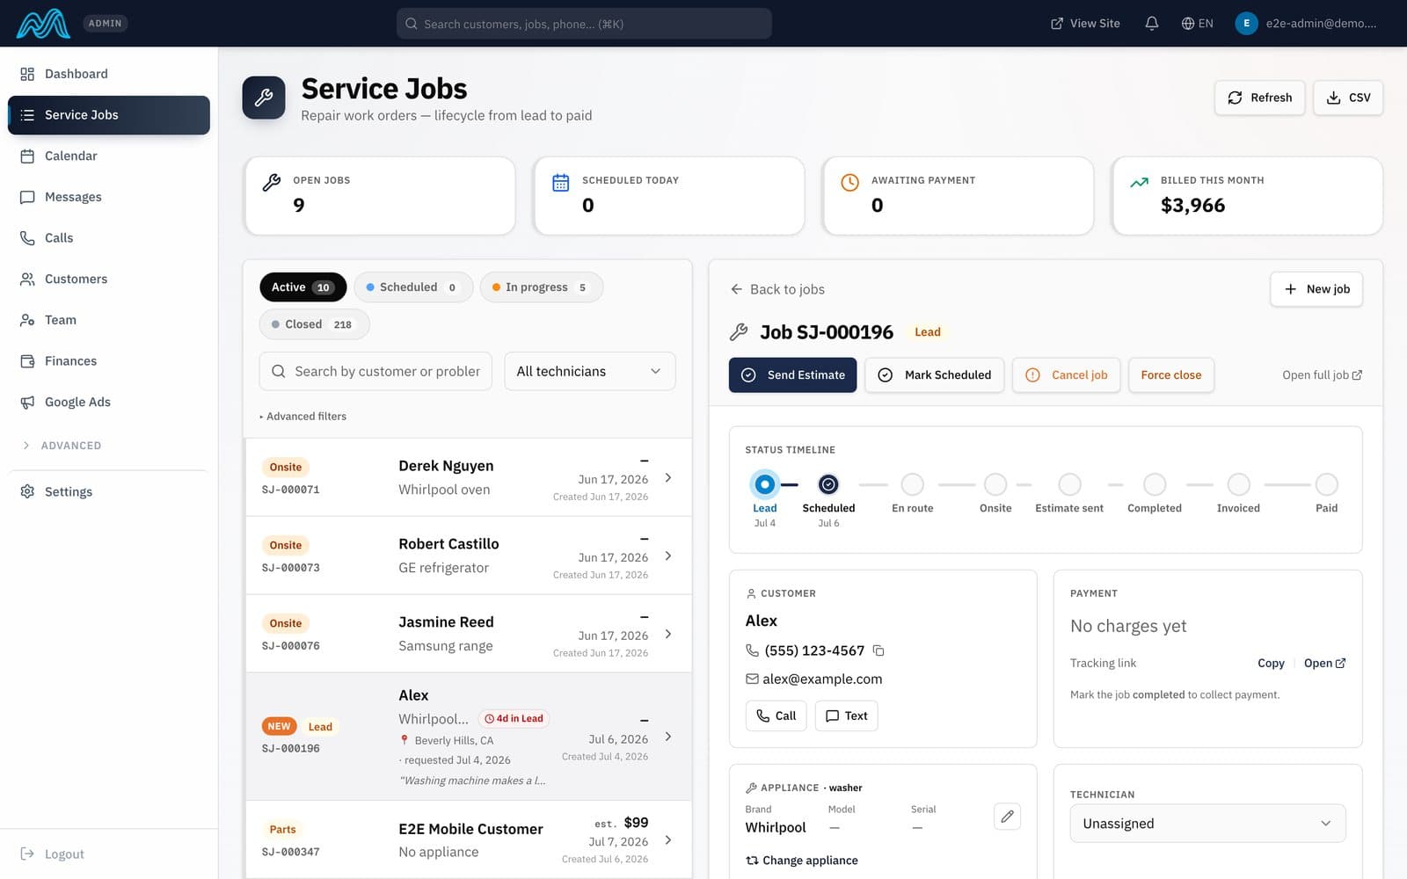Switch to the Closed jobs tab
Viewport: 1407px width, 879px height.
[x=314, y=324]
